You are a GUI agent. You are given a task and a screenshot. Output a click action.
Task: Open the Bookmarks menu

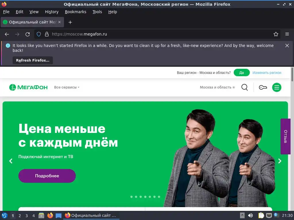tap(76, 12)
